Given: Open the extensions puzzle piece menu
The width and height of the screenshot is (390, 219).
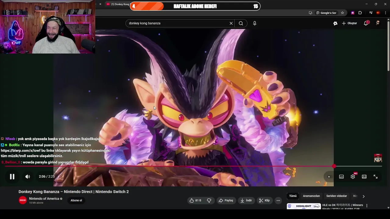Looking at the screenshot, I should [360, 13].
